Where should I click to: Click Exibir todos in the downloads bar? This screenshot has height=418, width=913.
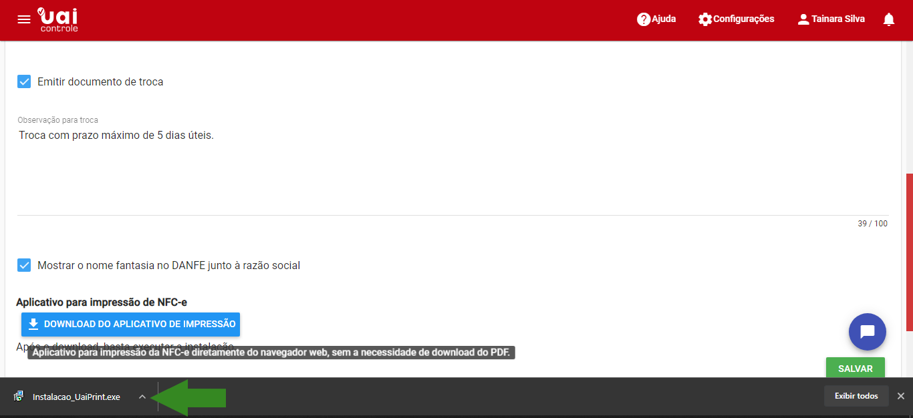click(x=856, y=396)
